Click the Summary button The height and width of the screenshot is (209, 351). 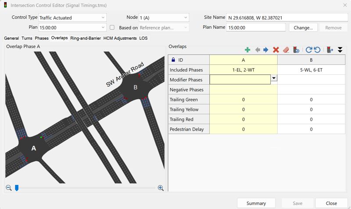[256, 203]
